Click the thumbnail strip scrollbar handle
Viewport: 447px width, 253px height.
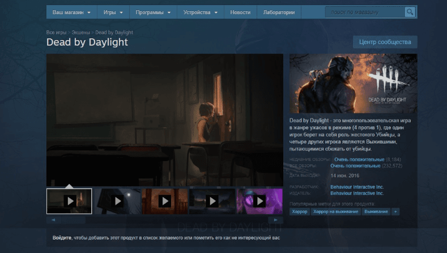pyautogui.click(x=73, y=220)
